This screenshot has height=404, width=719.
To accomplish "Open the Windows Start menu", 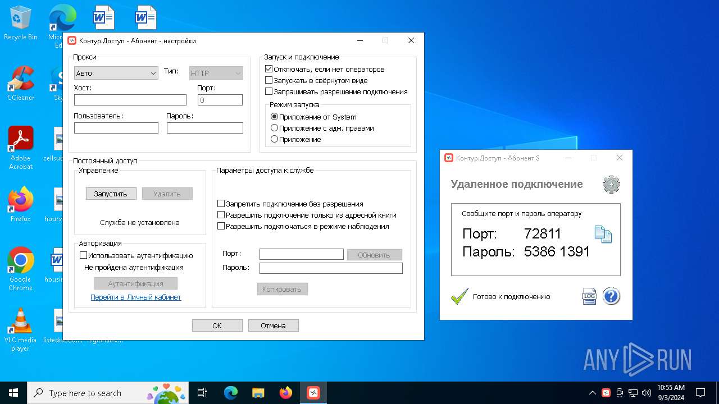I will tap(13, 393).
